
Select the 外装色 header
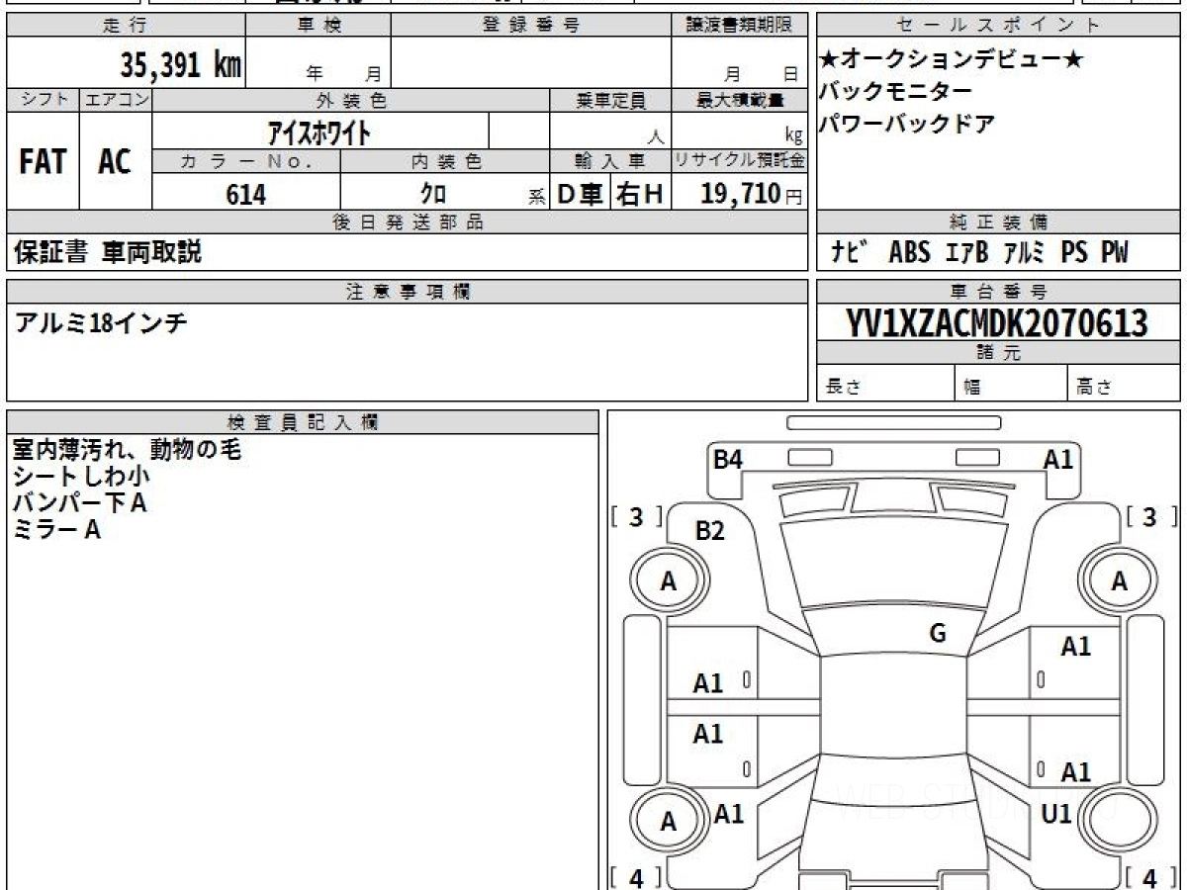point(351,101)
